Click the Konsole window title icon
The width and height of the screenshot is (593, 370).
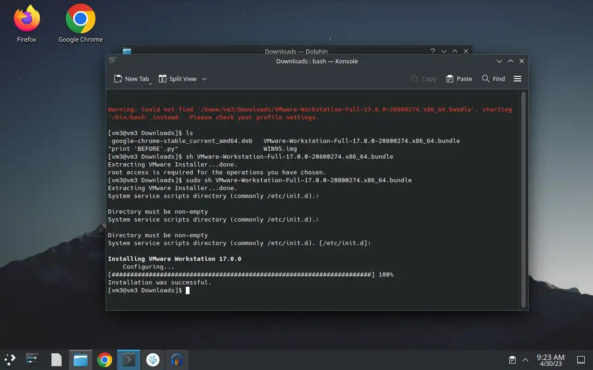112,61
